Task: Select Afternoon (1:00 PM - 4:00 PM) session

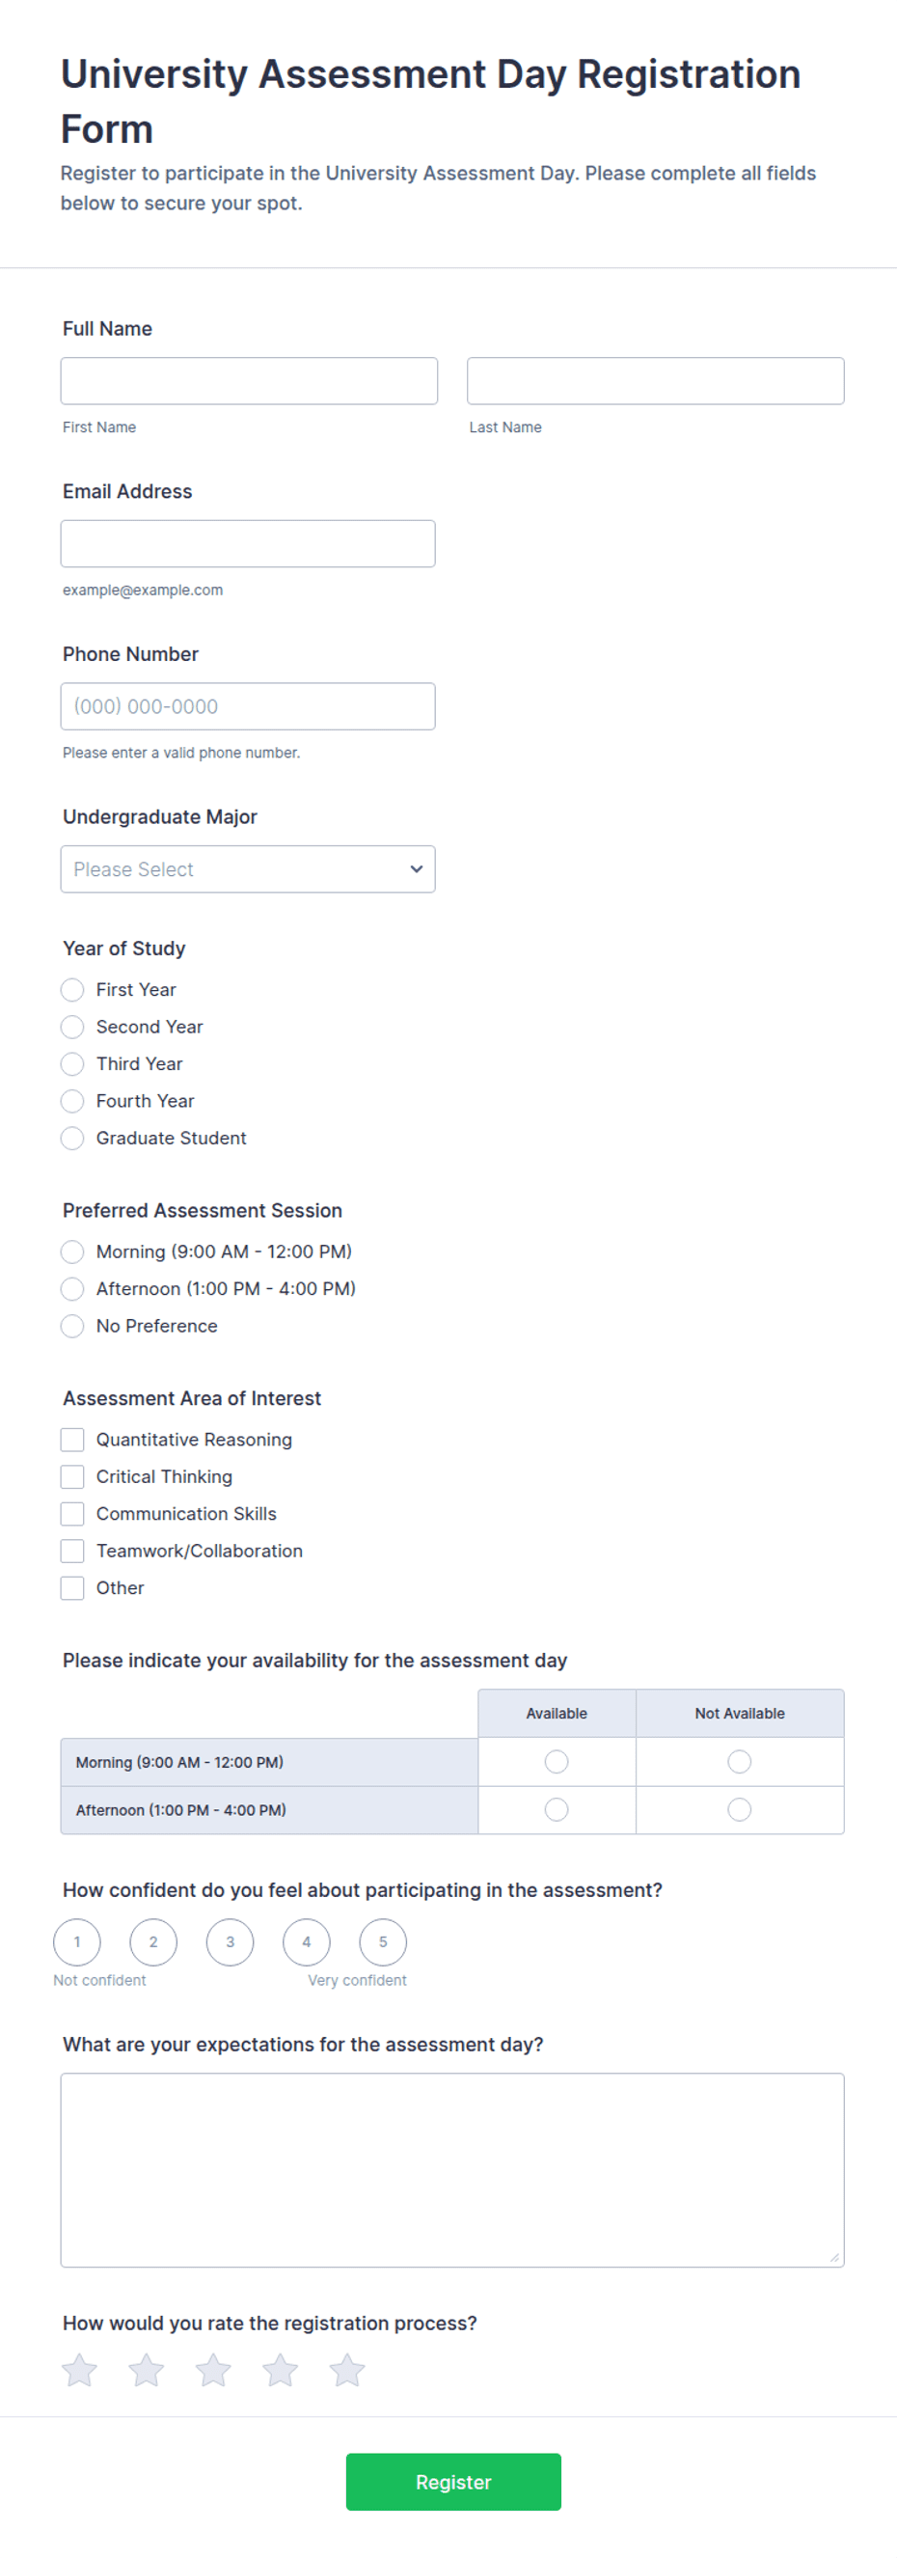Action: point(72,1288)
